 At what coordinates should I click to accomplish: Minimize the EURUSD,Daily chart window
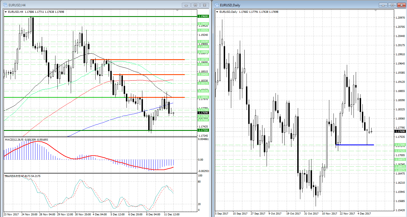click(383, 5)
